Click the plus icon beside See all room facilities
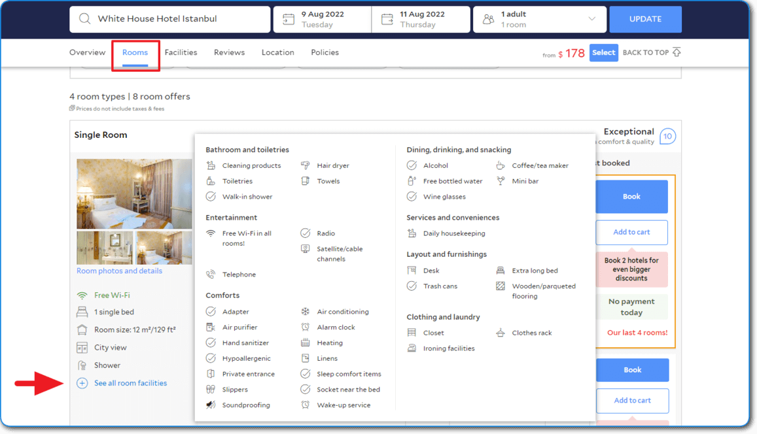Screen dimensions: 757x434 pyautogui.click(x=82, y=384)
